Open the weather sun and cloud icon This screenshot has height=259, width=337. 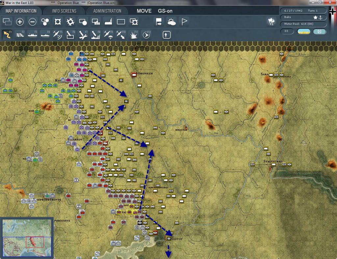[x=171, y=22]
